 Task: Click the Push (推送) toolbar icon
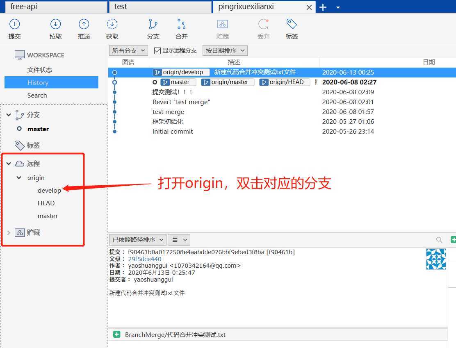(x=84, y=24)
